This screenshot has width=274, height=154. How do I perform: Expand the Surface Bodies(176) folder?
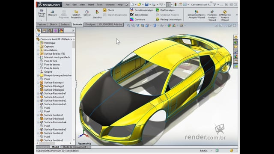click(38, 53)
